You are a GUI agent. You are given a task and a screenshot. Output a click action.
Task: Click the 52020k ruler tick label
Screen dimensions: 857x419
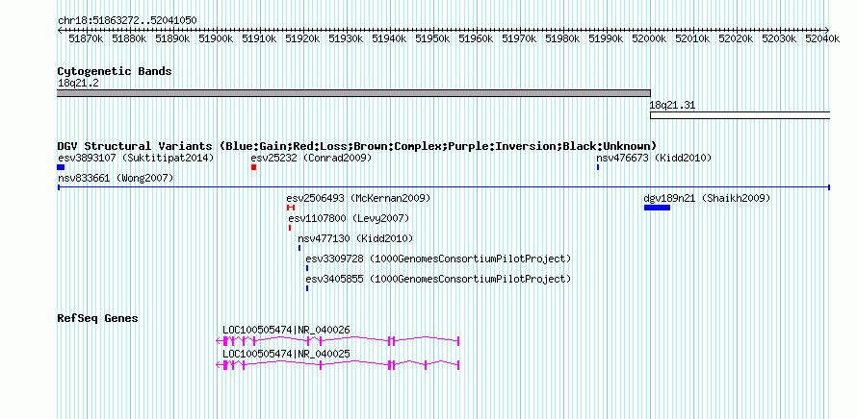(736, 38)
